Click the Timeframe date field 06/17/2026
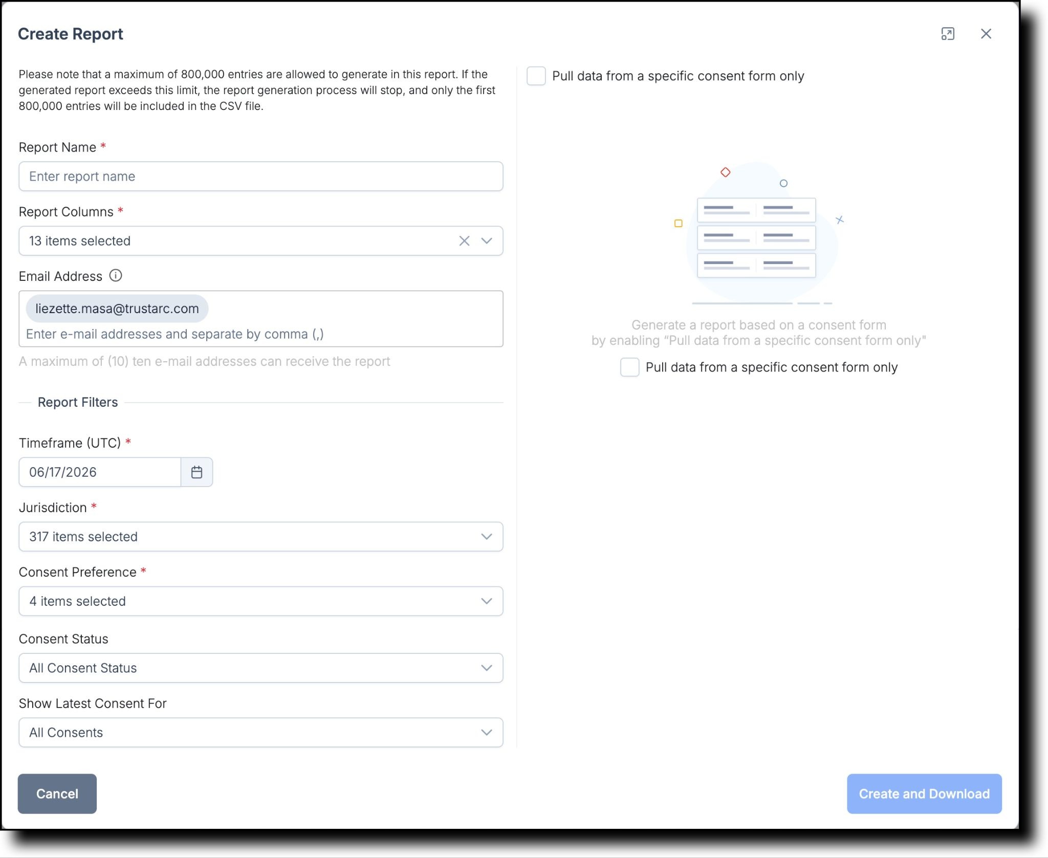 pyautogui.click(x=100, y=472)
